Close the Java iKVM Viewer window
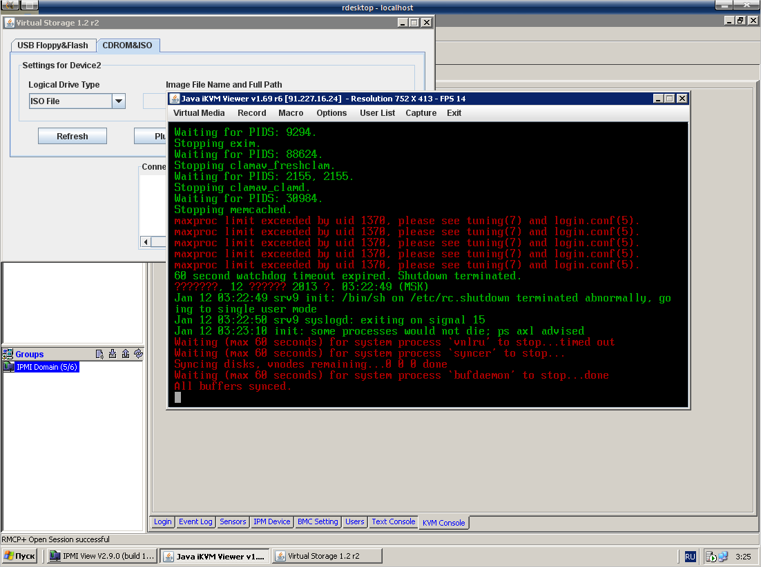 point(682,99)
